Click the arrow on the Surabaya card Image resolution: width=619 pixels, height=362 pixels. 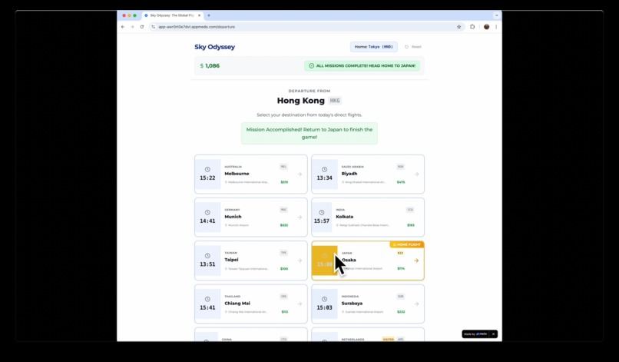(x=416, y=304)
